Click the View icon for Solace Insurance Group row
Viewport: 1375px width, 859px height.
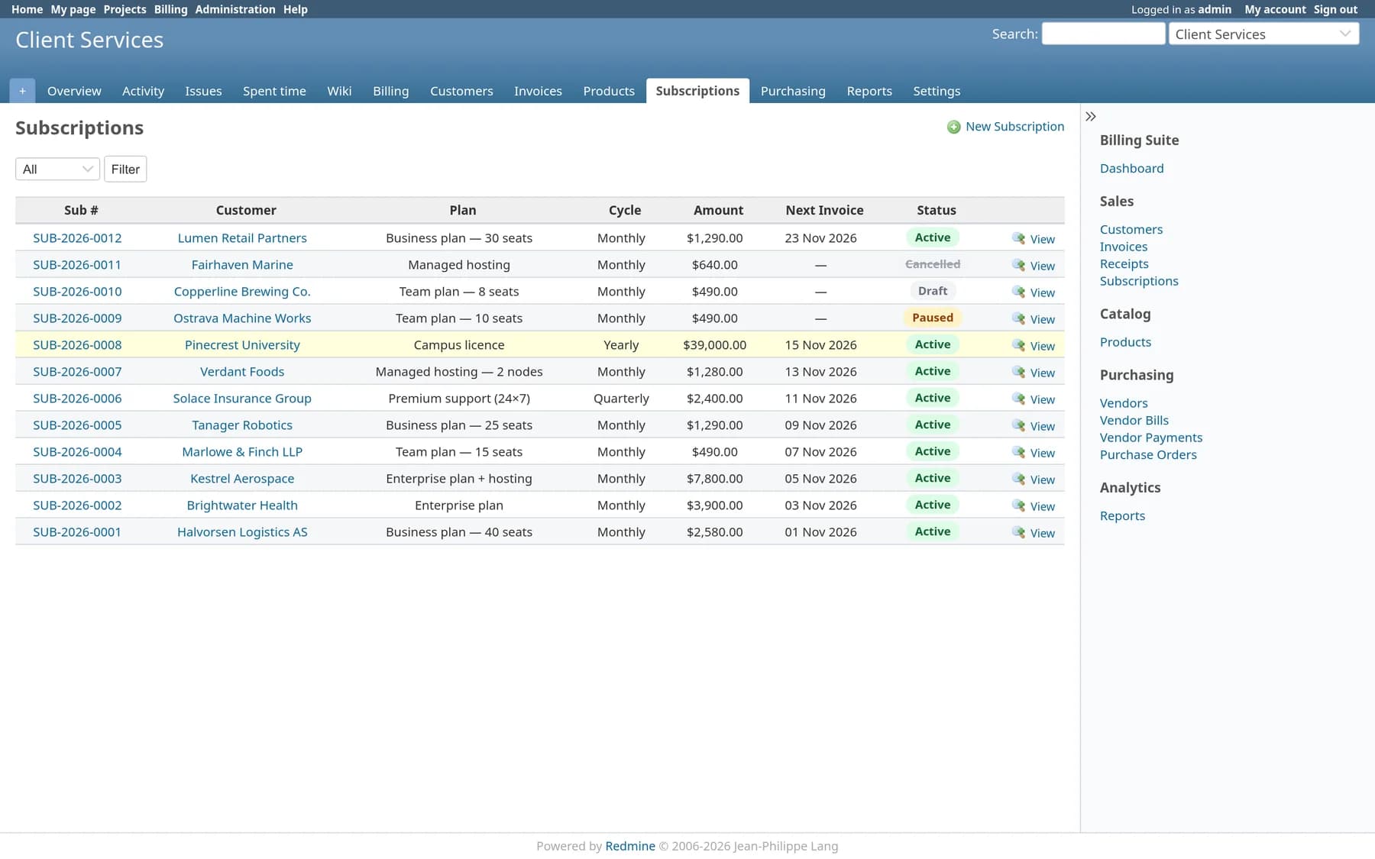tap(1018, 399)
